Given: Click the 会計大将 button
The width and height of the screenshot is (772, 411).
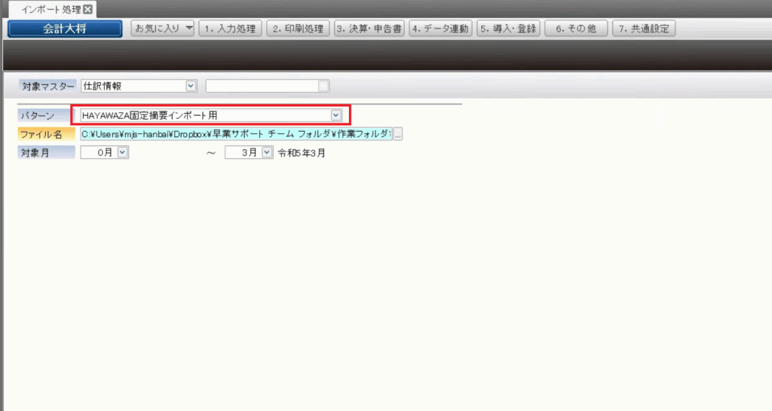Looking at the screenshot, I should click(65, 29).
